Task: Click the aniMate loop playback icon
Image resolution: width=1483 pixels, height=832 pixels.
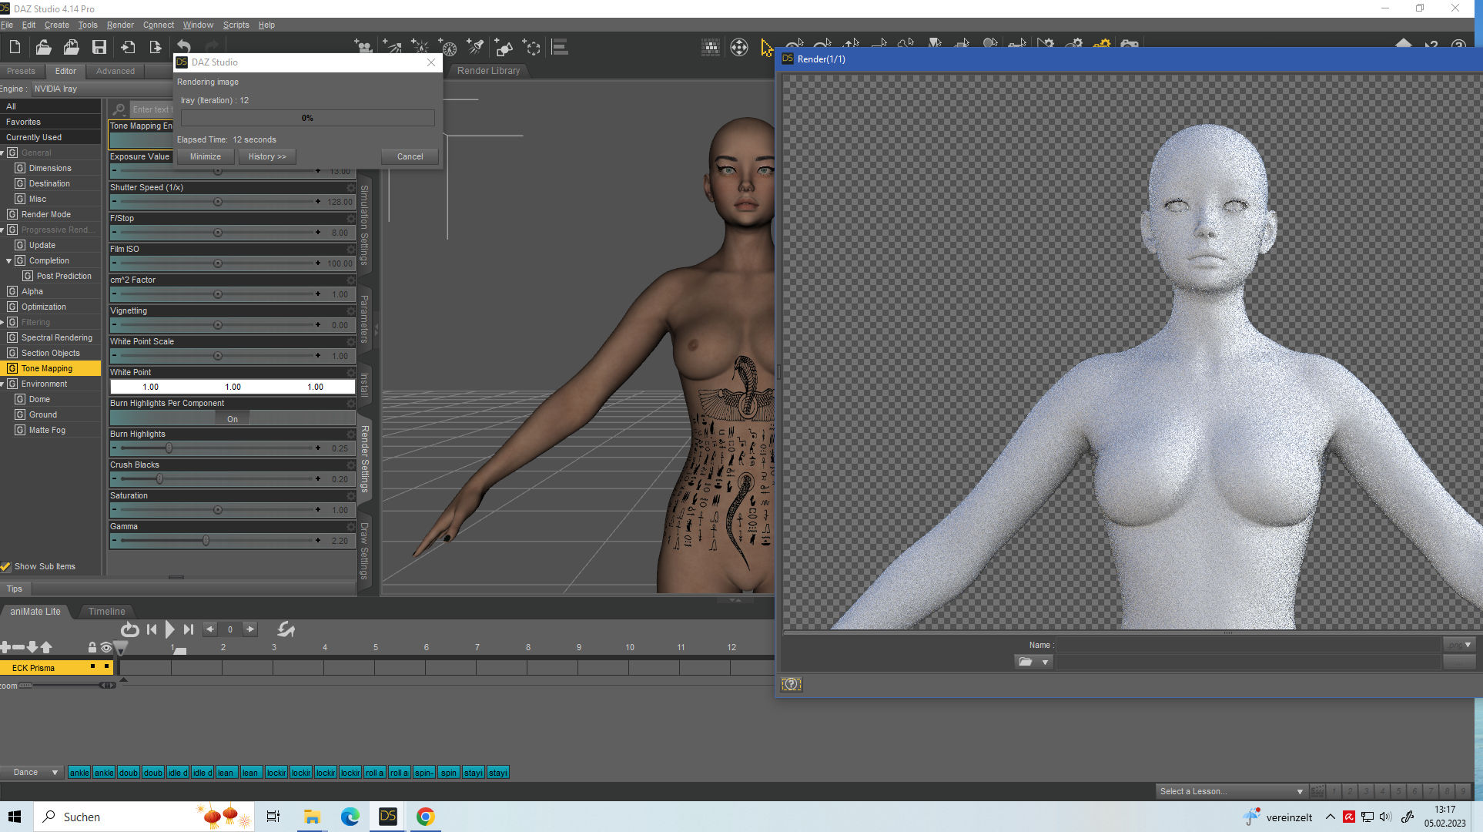Action: (129, 629)
